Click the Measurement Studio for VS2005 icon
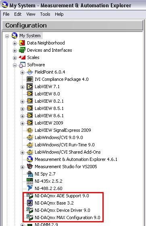Image resolution: width=146 pixels, height=226 pixels. 30,167
